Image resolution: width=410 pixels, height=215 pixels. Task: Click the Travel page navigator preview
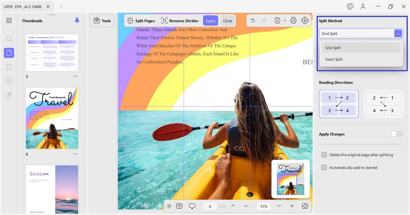pyautogui.click(x=290, y=179)
